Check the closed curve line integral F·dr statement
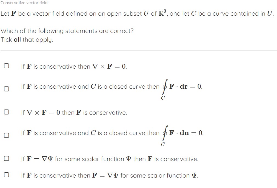 click(6, 88)
